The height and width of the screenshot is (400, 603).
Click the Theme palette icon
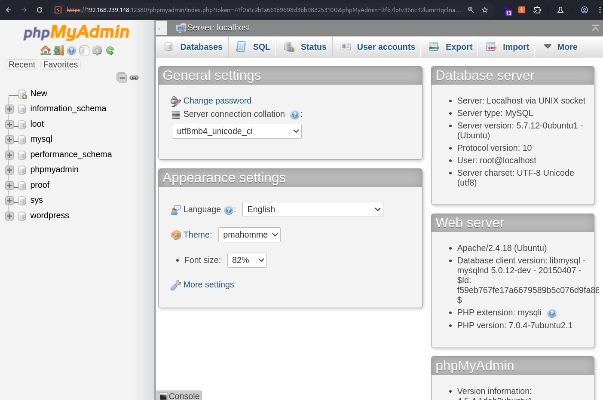176,235
